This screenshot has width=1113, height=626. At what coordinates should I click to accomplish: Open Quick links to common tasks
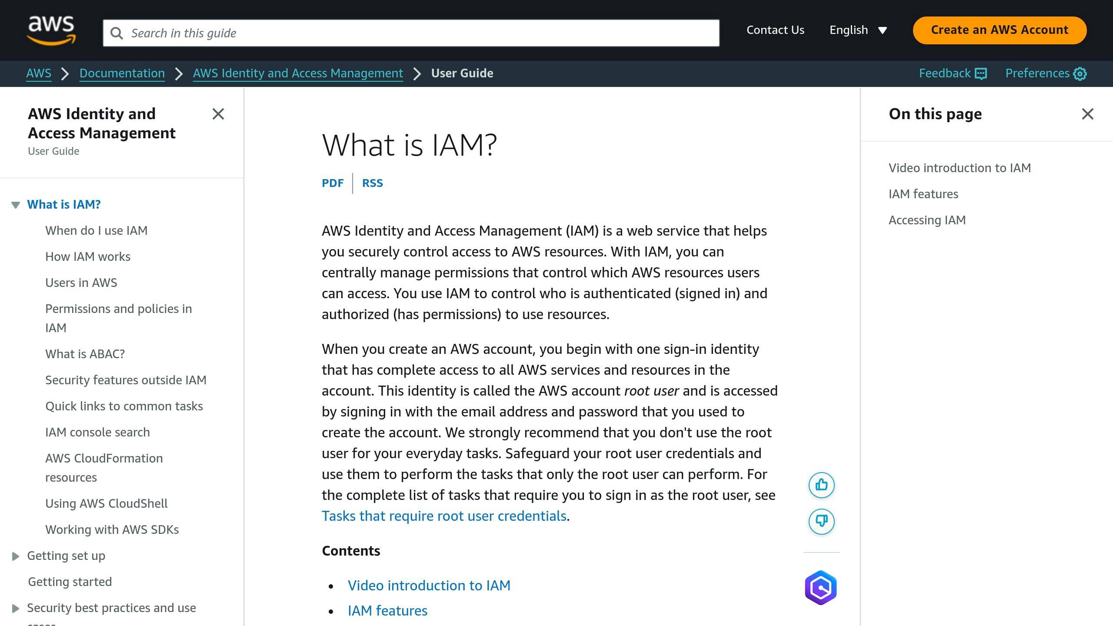click(x=124, y=406)
